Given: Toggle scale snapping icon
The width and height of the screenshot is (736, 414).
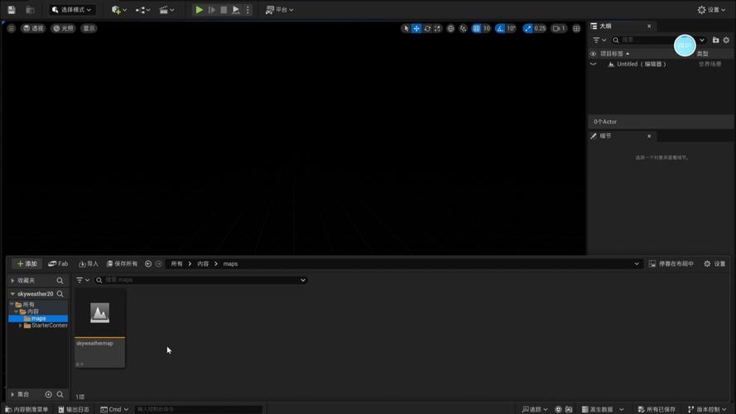Looking at the screenshot, I should pyautogui.click(x=528, y=28).
